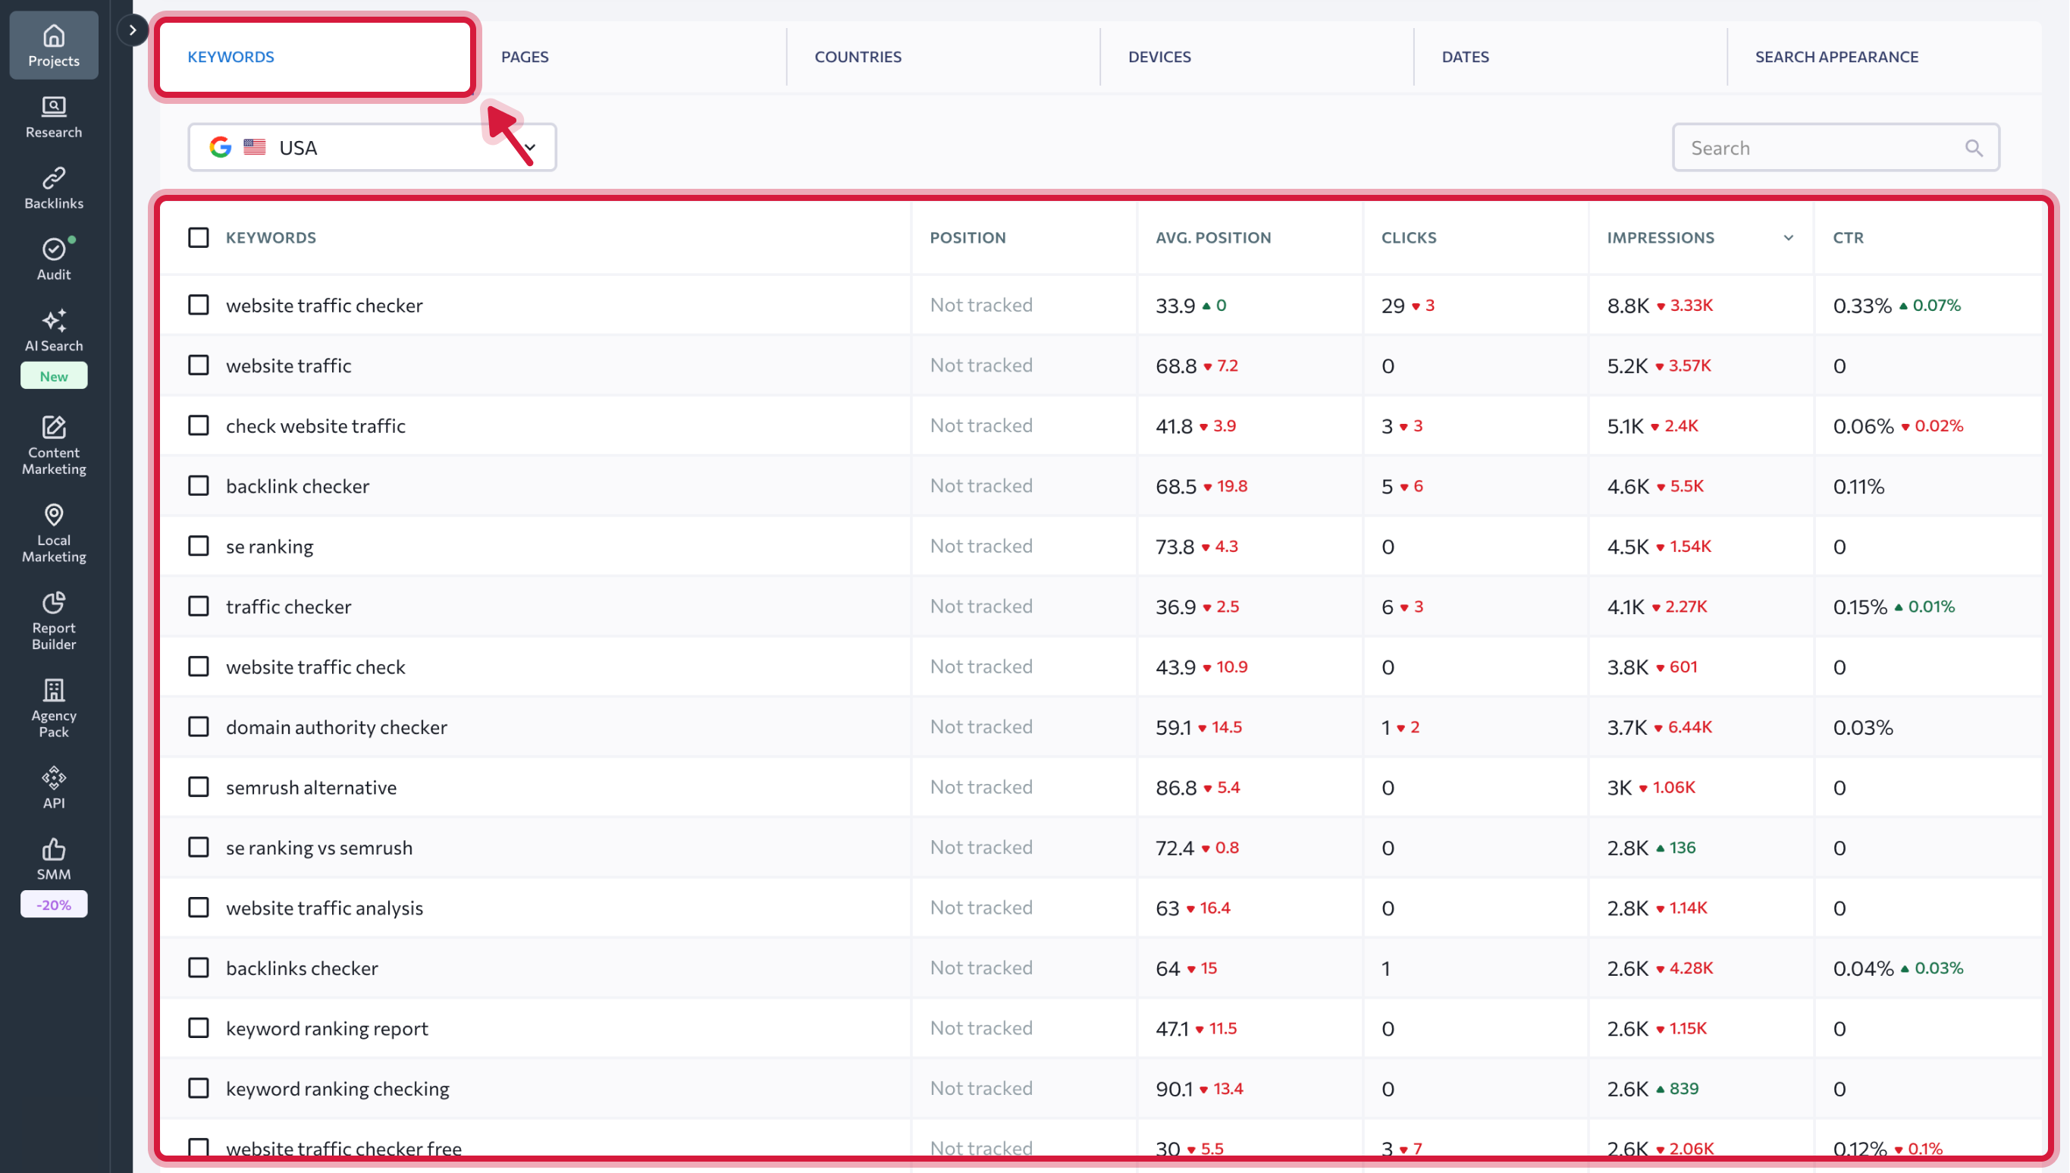The width and height of the screenshot is (2070, 1173).
Task: Launch the site Audit tool
Action: pyautogui.click(x=53, y=258)
